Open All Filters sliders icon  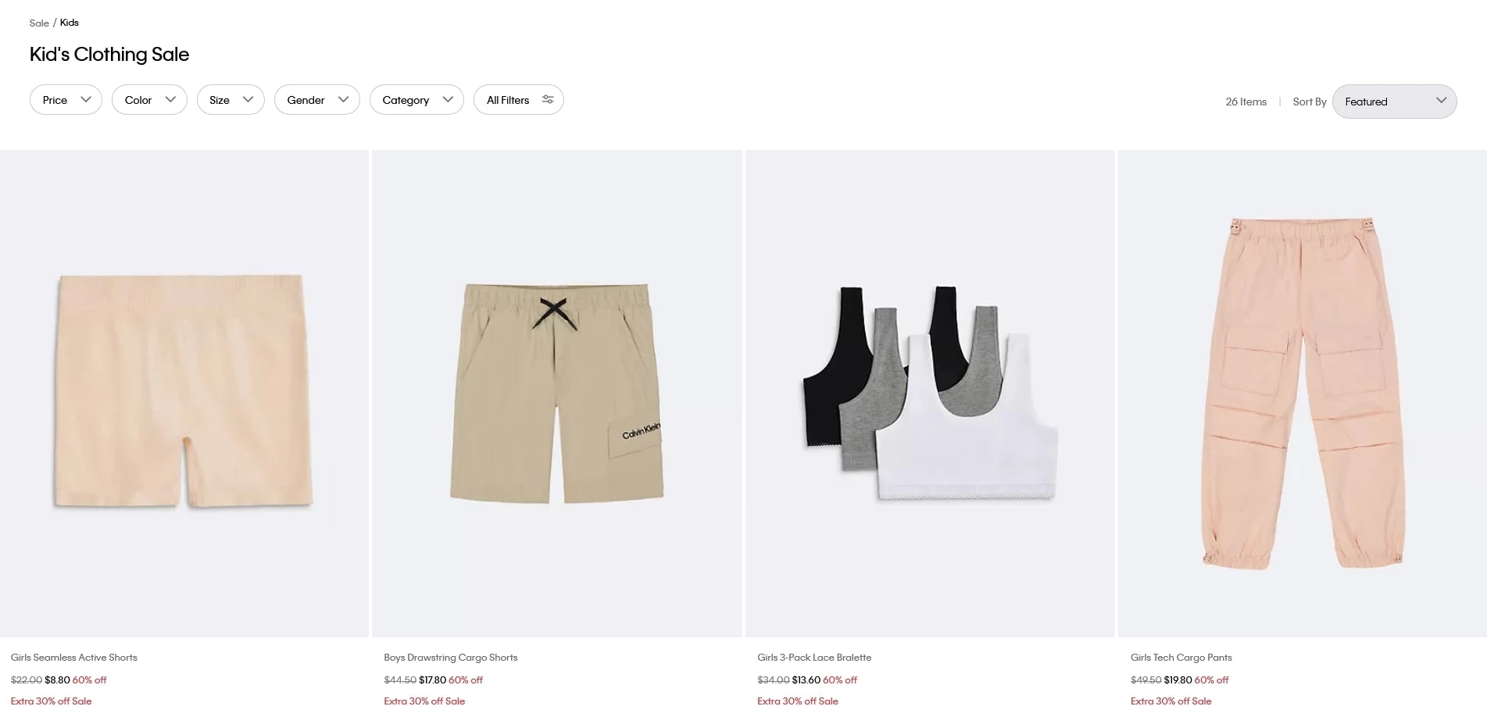point(548,99)
